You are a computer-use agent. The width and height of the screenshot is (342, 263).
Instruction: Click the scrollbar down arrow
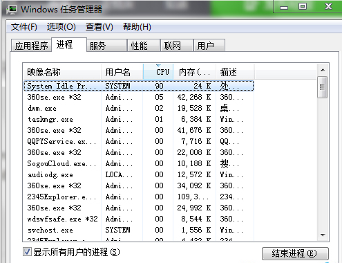323,235
